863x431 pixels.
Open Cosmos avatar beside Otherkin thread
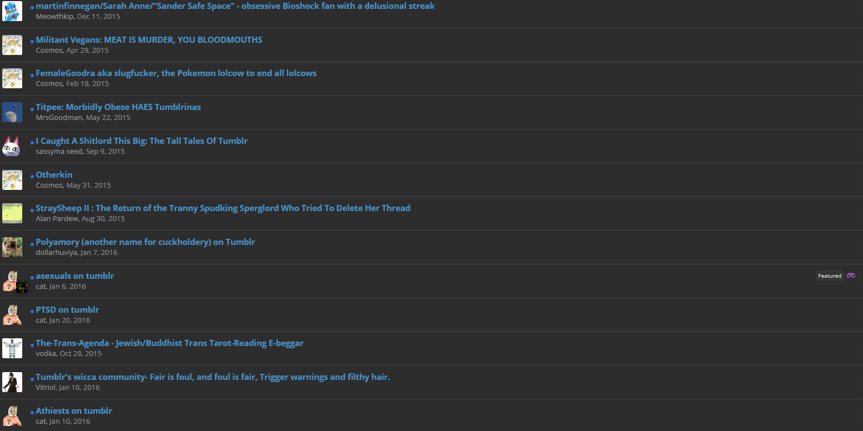pyautogui.click(x=12, y=180)
